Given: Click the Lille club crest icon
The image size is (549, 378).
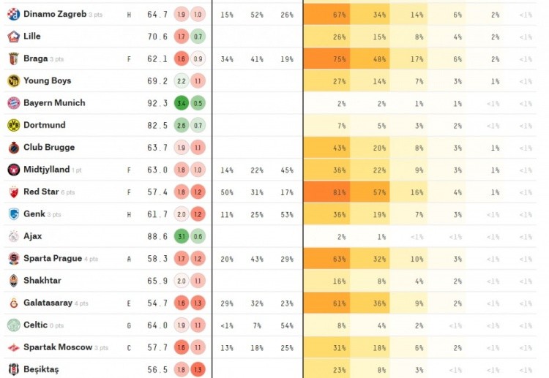Looking at the screenshot, I should pyautogui.click(x=14, y=37).
